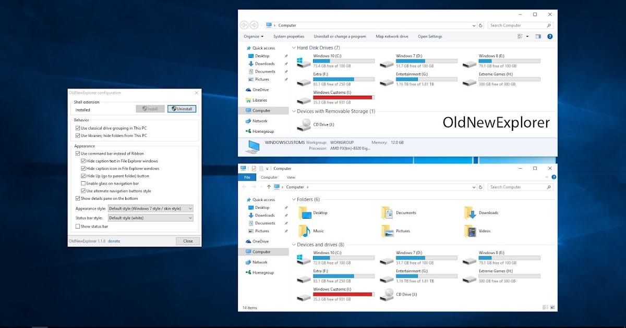Open the Appearance style dropdown

150,208
